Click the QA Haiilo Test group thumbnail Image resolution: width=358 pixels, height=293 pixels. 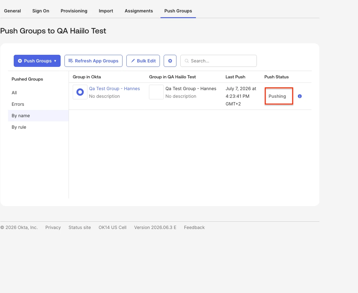(x=156, y=92)
